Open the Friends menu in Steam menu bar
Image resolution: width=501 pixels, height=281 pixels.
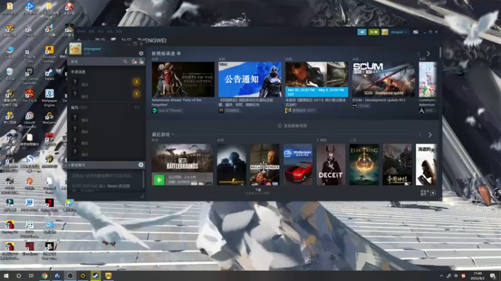click(x=101, y=31)
